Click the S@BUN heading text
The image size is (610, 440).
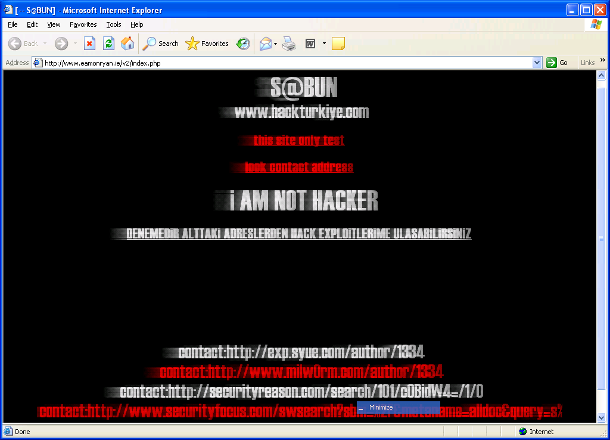pos(304,87)
